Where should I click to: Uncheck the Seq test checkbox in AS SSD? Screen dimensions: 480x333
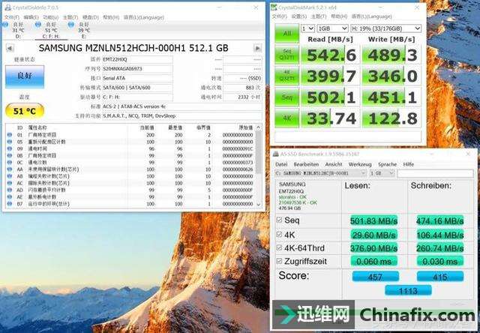(280, 220)
